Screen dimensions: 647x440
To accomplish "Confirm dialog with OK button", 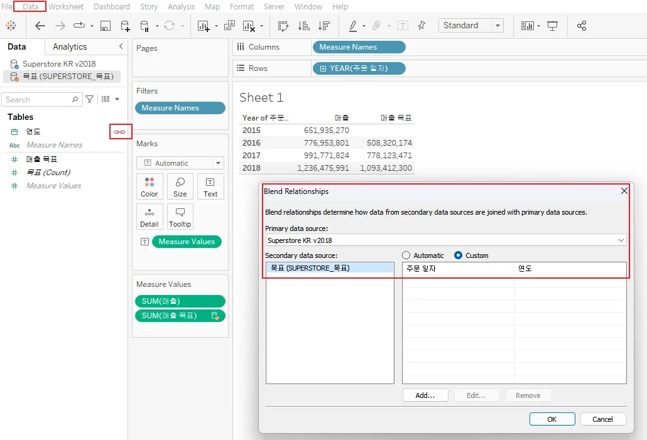I will 552,419.
